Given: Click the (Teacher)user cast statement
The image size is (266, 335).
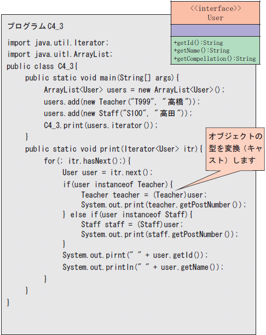Looking at the screenshot, I should point(144,195).
